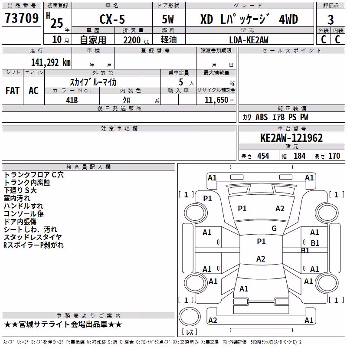This screenshot has height=347, width=347.
Task: Click the lot number 73709
Action: pyautogui.click(x=21, y=18)
